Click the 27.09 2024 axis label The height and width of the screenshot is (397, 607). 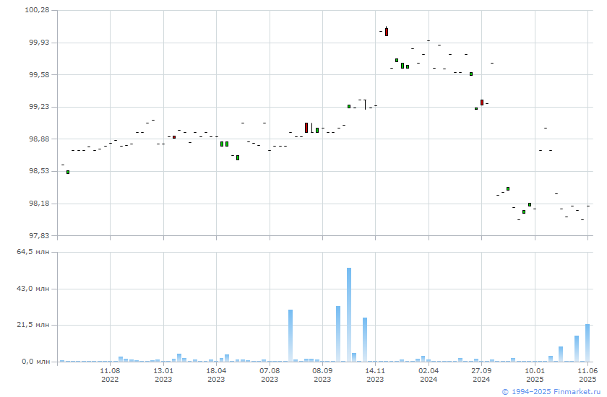click(x=481, y=375)
